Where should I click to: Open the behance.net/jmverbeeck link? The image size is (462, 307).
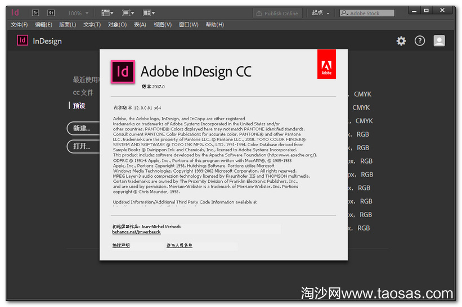(x=136, y=232)
